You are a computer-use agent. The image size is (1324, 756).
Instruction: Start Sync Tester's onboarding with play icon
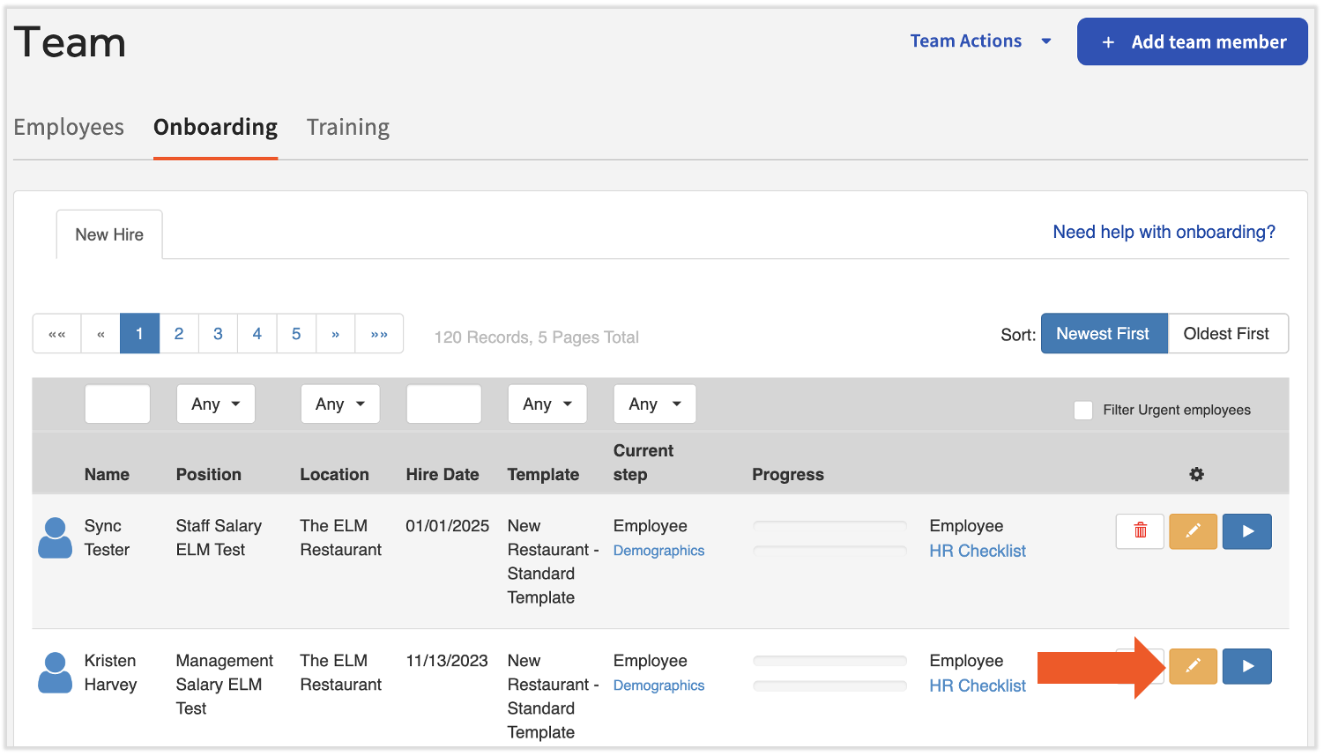tap(1246, 531)
